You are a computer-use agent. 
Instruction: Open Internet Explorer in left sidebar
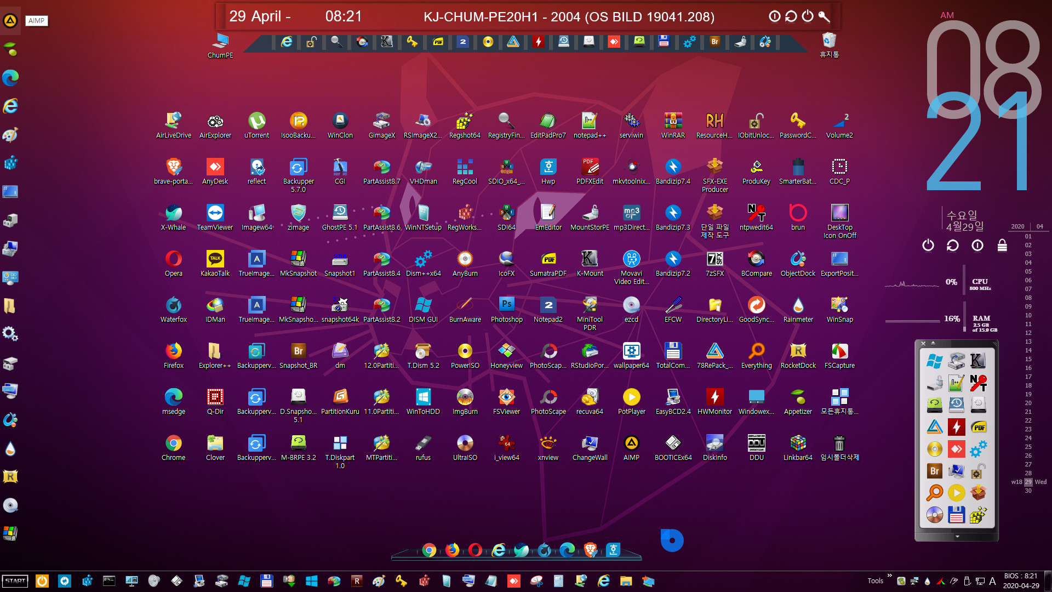(x=10, y=106)
